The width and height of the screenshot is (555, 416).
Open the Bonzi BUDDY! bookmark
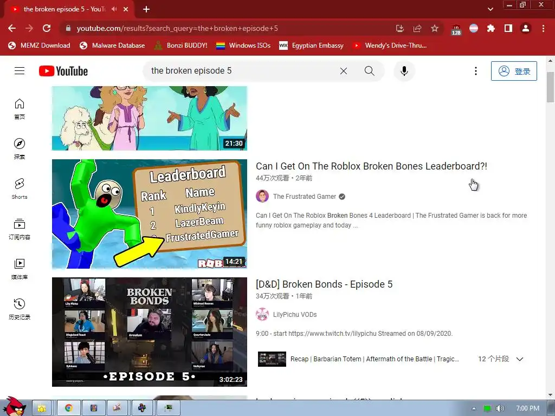coord(181,45)
